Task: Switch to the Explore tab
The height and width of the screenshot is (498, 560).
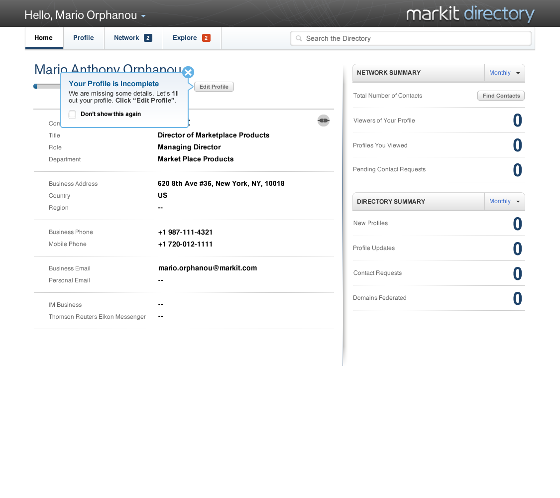Action: 192,38
